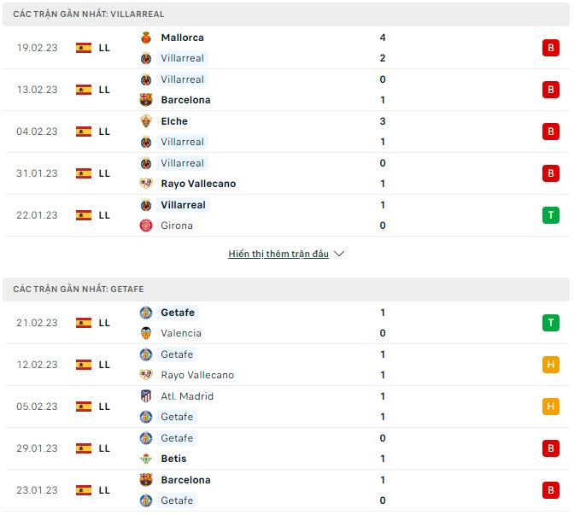This screenshot has height=515, width=580.
Task: Open the Betis team name link
Action: (174, 459)
